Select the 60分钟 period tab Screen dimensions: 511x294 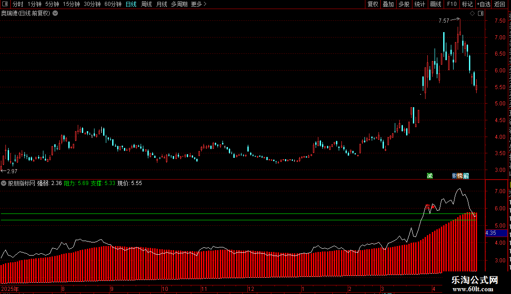point(113,4)
